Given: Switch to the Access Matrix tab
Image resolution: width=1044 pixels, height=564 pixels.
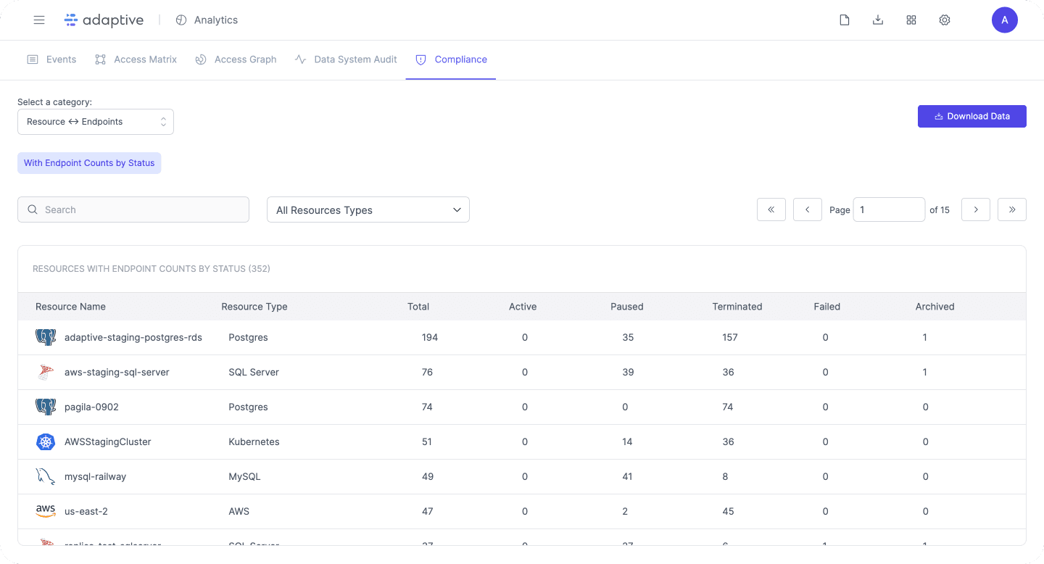Looking at the screenshot, I should [x=136, y=59].
